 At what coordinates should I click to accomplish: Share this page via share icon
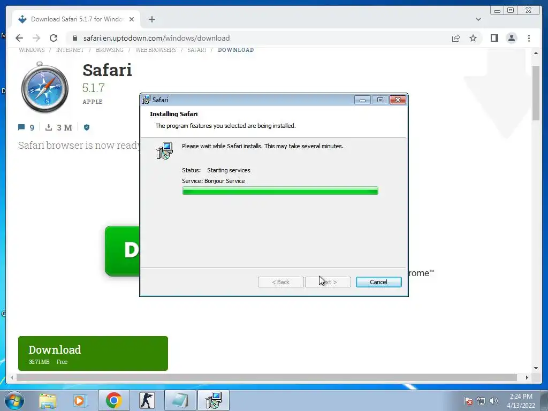point(456,38)
